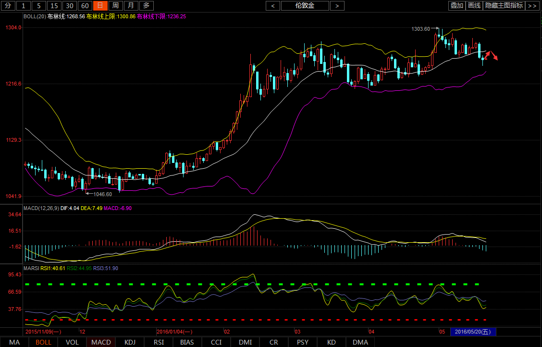Click the 布林线下限:1236.25 lower band value
Screen dimensions: 542x347
coord(161,16)
